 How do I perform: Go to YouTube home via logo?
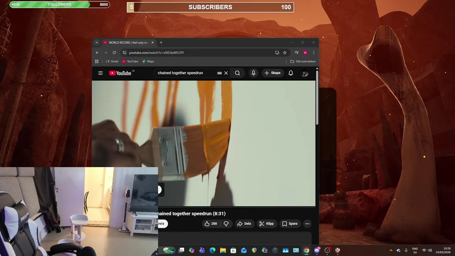tap(120, 73)
